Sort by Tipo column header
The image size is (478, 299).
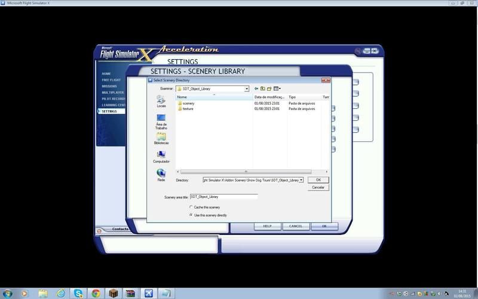point(304,97)
